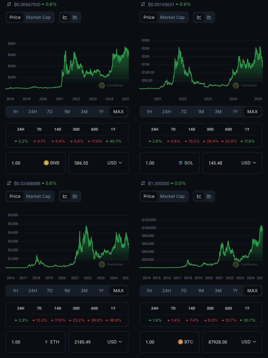Screen dimensions: 268x358
Task: Open USD currency dropdown next to 2185.49
Action: [115, 342]
